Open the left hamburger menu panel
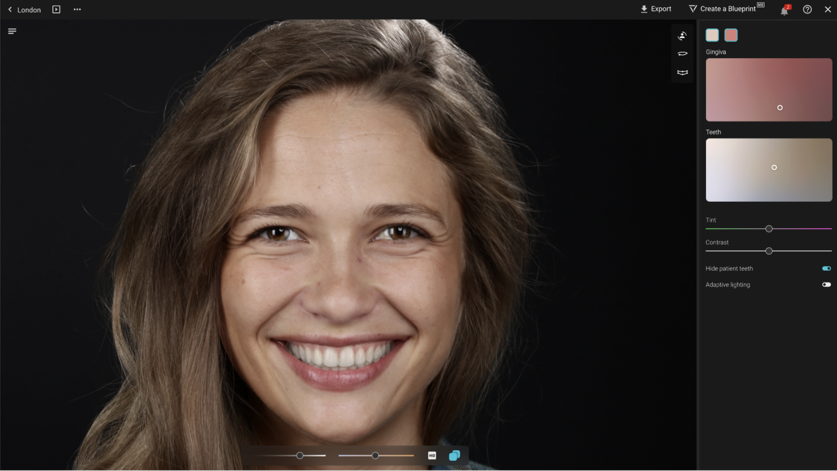 (x=12, y=31)
